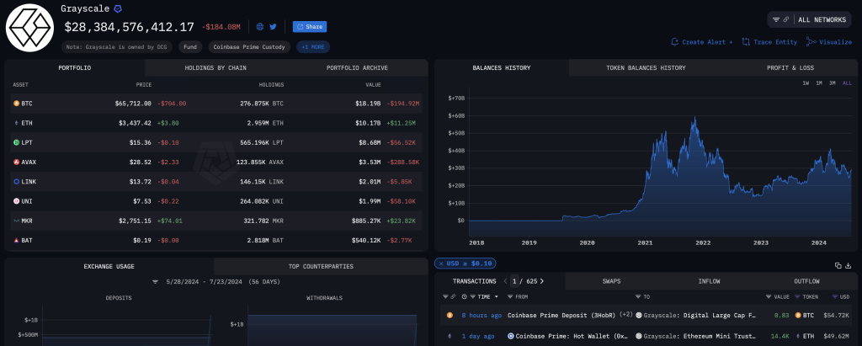Click the verified badge next to Grayscale
This screenshot has width=862, height=346.
(x=118, y=8)
